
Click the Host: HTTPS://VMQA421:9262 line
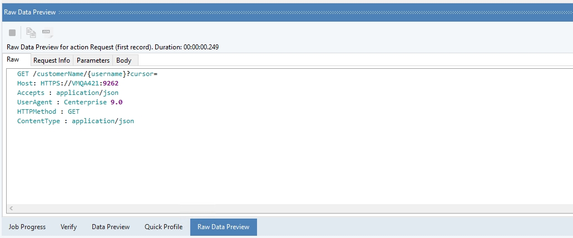[x=68, y=83]
